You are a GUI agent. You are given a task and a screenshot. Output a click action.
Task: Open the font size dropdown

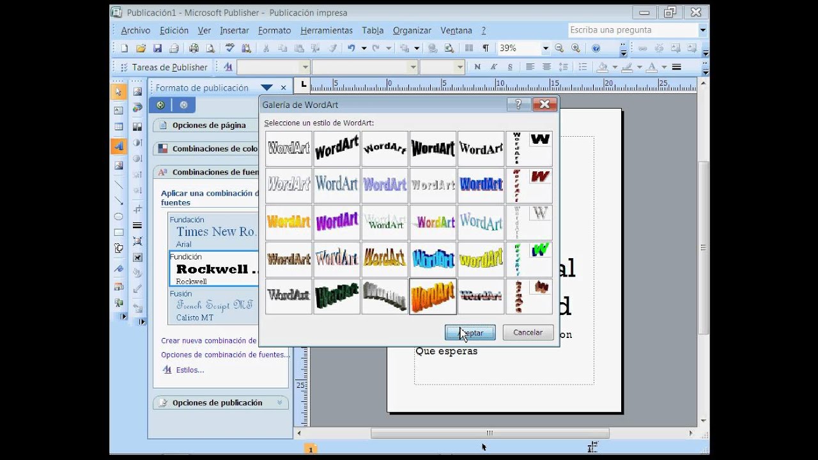click(459, 66)
